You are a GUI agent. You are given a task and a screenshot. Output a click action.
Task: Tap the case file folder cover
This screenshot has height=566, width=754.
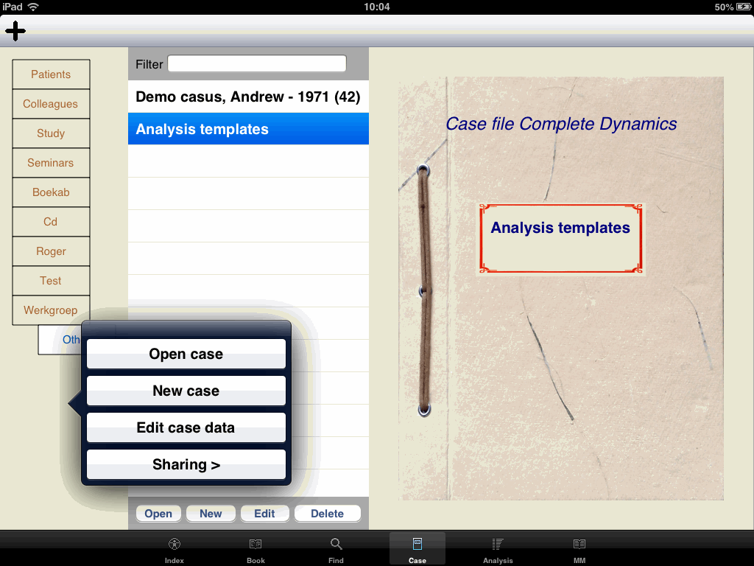point(560,288)
